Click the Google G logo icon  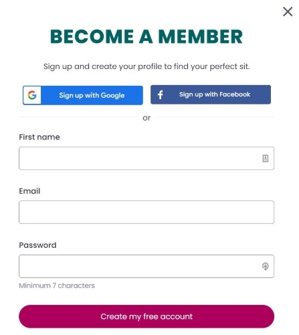pyautogui.click(x=32, y=95)
